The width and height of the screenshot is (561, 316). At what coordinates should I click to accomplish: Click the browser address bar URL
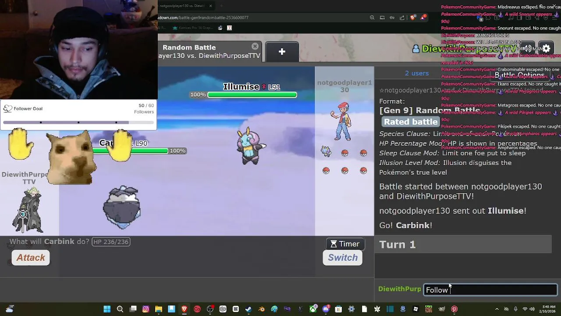tap(203, 18)
